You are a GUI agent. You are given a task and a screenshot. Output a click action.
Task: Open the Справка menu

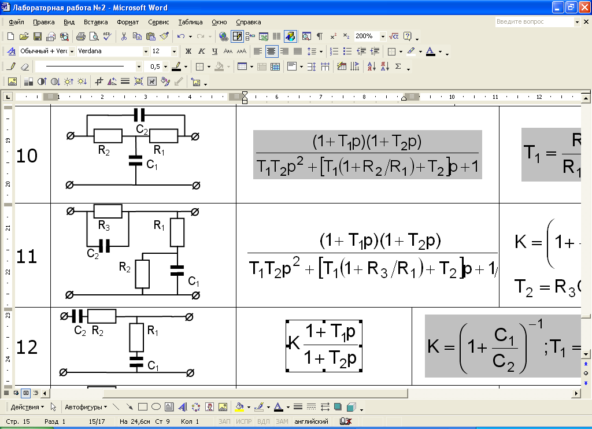[x=249, y=22]
